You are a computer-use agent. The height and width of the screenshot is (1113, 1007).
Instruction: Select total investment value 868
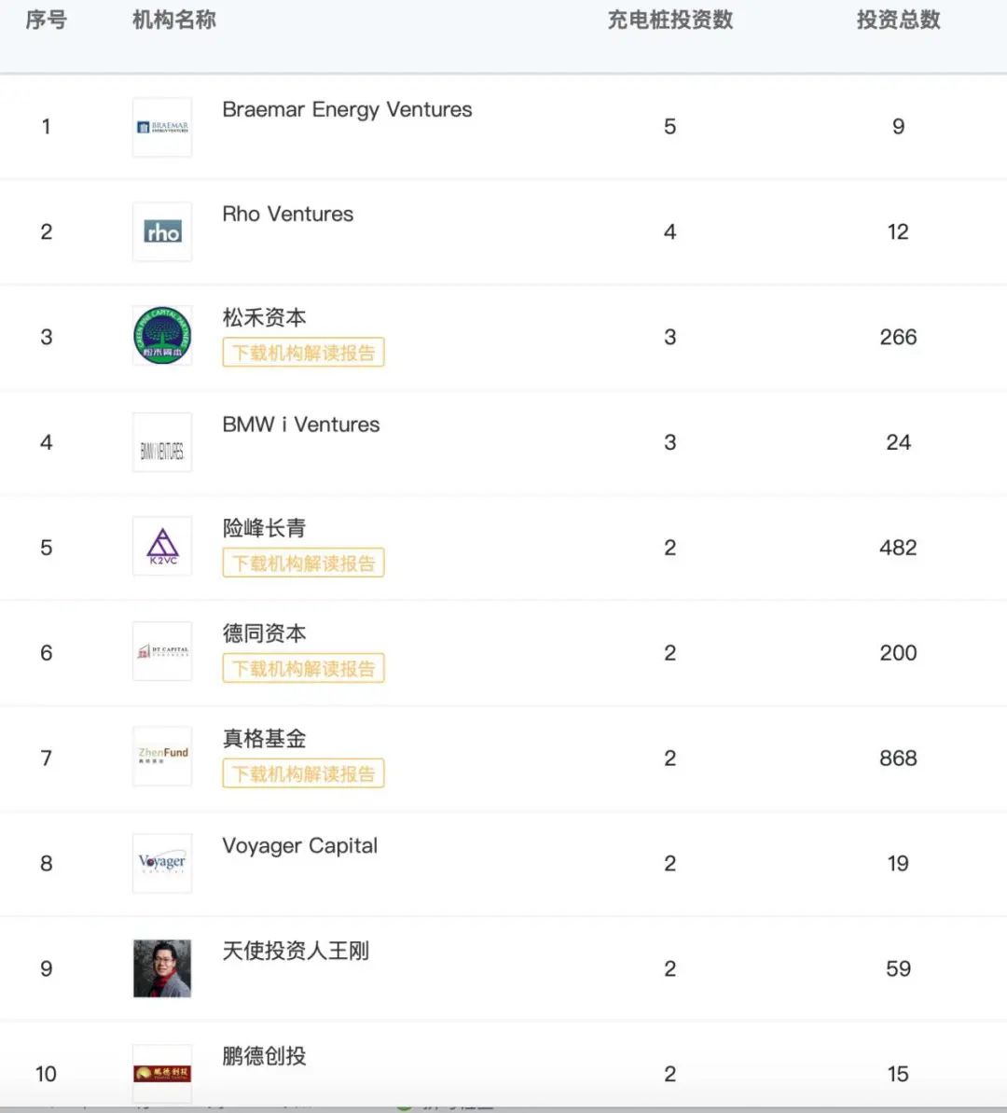coord(899,758)
